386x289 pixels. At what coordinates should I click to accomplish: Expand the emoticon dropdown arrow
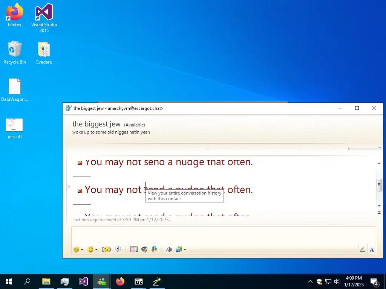click(x=82, y=250)
